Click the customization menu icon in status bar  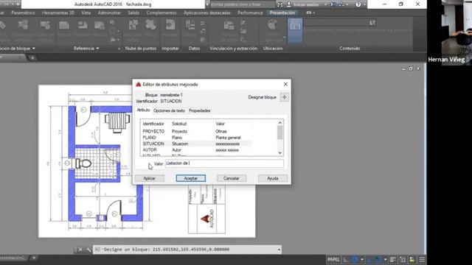click(422, 259)
